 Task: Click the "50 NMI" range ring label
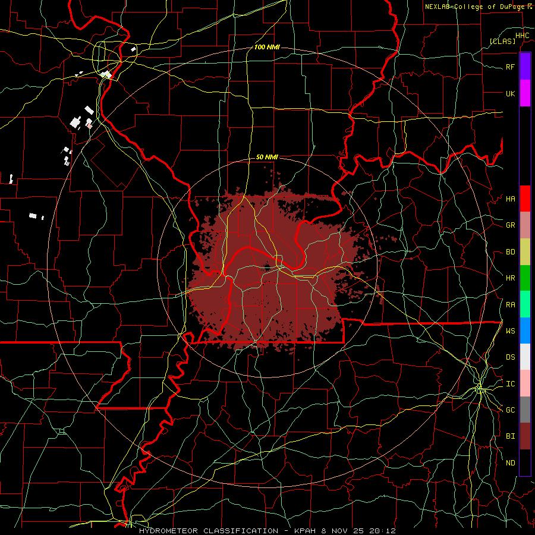[267, 157]
